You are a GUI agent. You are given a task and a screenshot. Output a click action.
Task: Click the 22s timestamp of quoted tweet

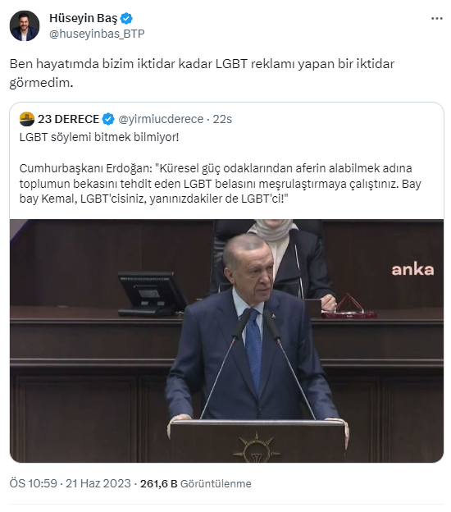point(222,119)
